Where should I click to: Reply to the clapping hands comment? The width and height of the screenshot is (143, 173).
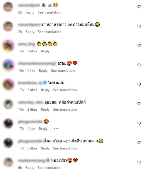coord(45,51)
